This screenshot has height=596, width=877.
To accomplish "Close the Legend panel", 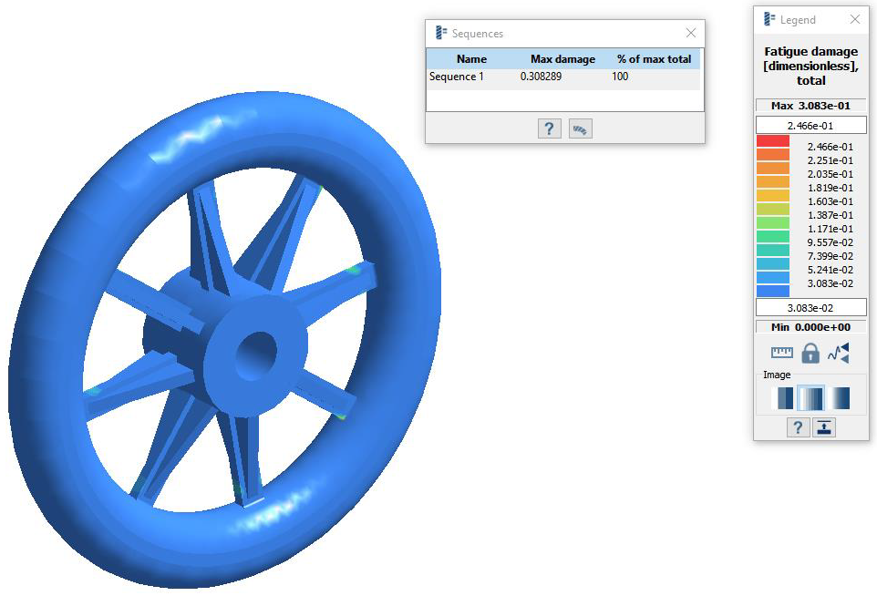I will [x=855, y=19].
